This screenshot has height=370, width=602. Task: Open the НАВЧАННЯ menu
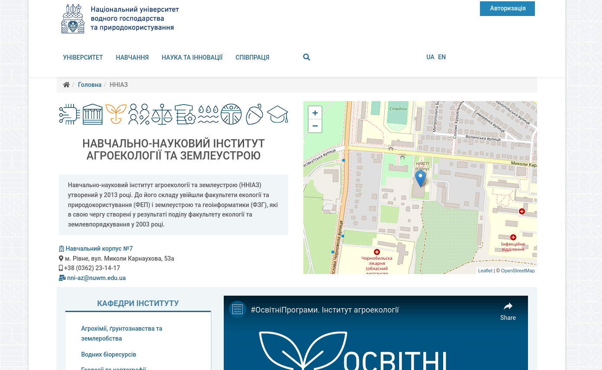132,57
